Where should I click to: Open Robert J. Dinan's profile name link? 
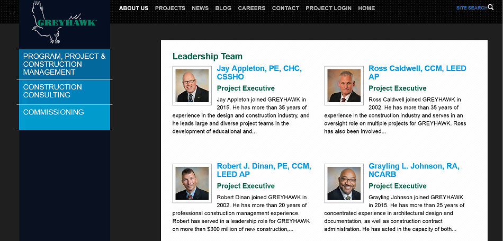[264, 170]
